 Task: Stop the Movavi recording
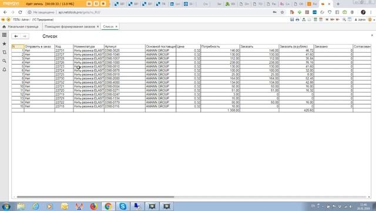point(103,4)
